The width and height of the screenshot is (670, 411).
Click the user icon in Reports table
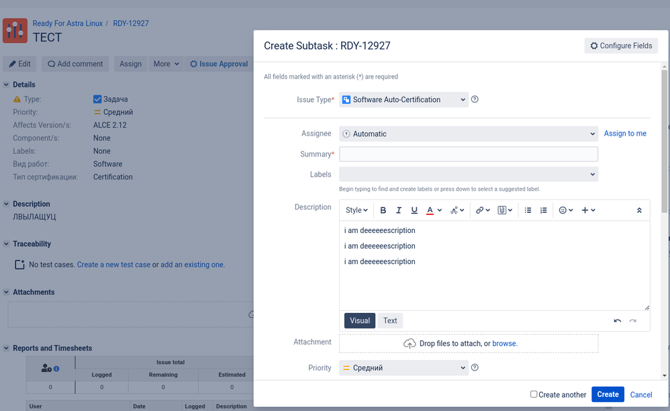coord(46,368)
